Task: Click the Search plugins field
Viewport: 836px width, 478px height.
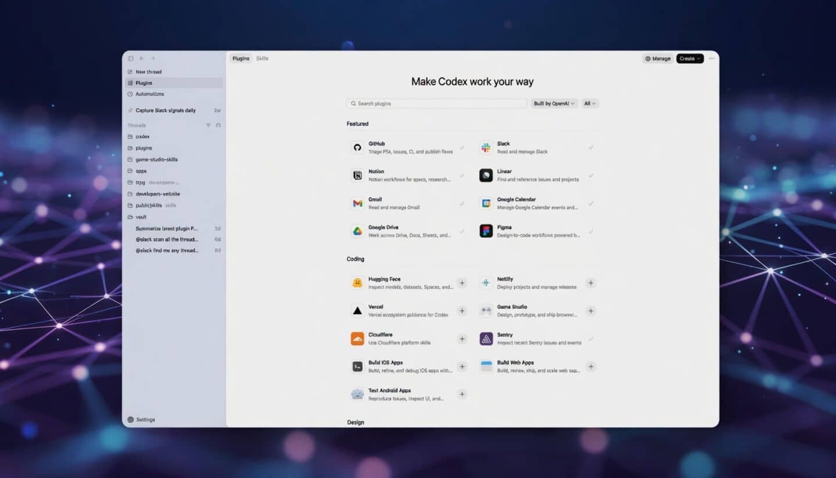Action: [x=437, y=103]
